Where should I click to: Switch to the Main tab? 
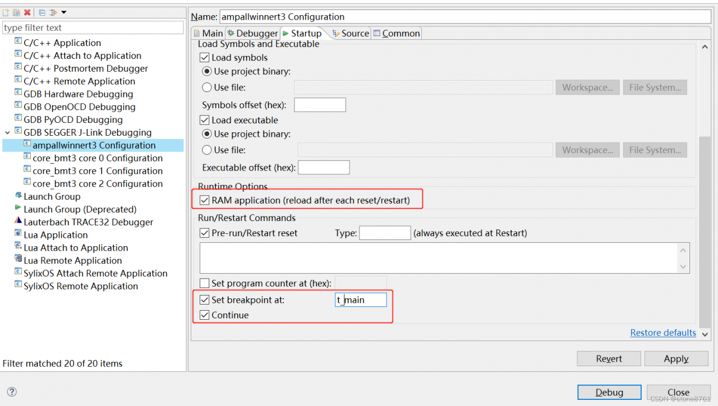208,34
